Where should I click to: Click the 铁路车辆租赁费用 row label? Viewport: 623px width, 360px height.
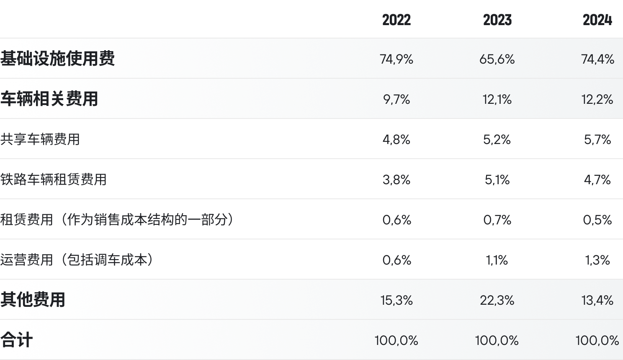pos(53,179)
